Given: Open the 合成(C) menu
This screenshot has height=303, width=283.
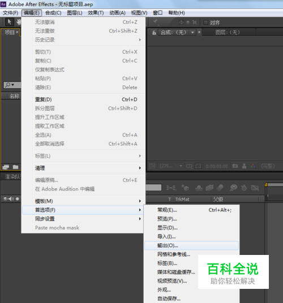Looking at the screenshot, I should tap(53, 13).
